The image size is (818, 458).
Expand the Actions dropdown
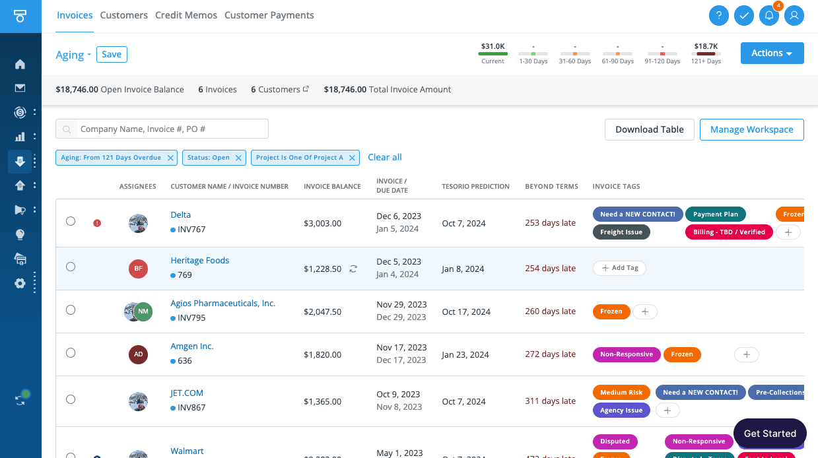772,53
